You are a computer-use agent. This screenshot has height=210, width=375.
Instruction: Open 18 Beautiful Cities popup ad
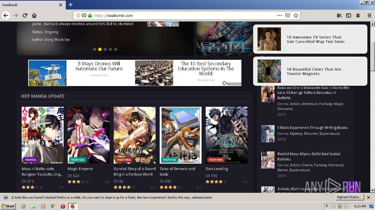click(310, 71)
